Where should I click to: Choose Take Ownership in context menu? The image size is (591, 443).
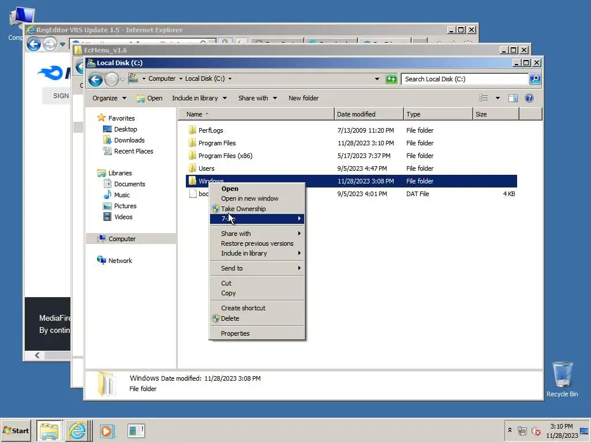pyautogui.click(x=257, y=209)
